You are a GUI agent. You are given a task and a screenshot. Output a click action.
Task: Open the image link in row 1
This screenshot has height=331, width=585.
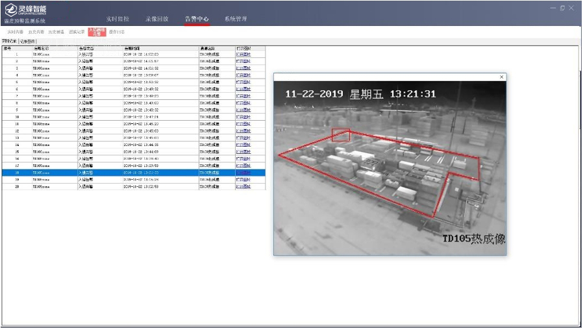pos(242,55)
